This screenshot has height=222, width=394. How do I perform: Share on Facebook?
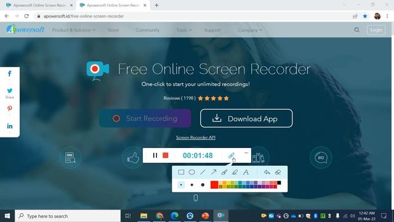coord(10,74)
